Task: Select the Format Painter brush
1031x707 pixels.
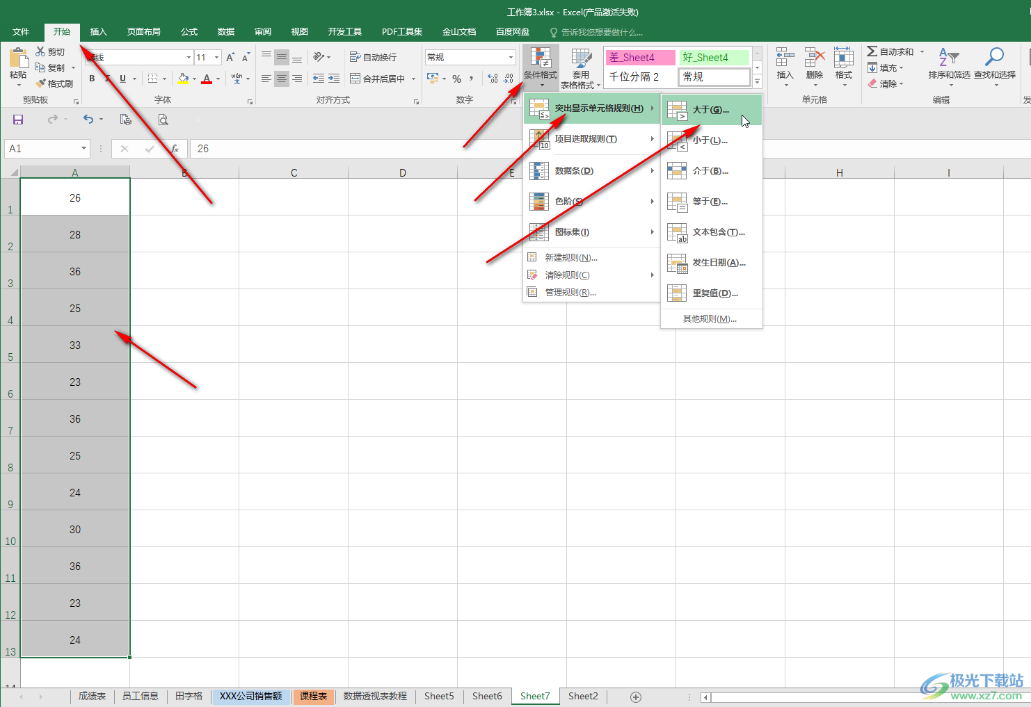Action: click(x=40, y=83)
